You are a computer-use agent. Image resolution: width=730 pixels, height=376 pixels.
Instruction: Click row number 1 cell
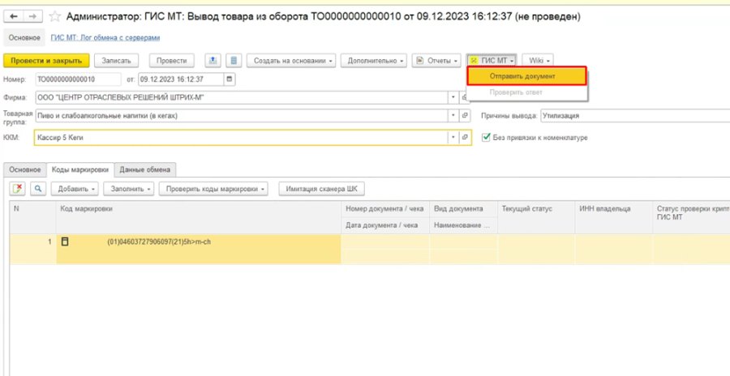[x=32, y=249]
